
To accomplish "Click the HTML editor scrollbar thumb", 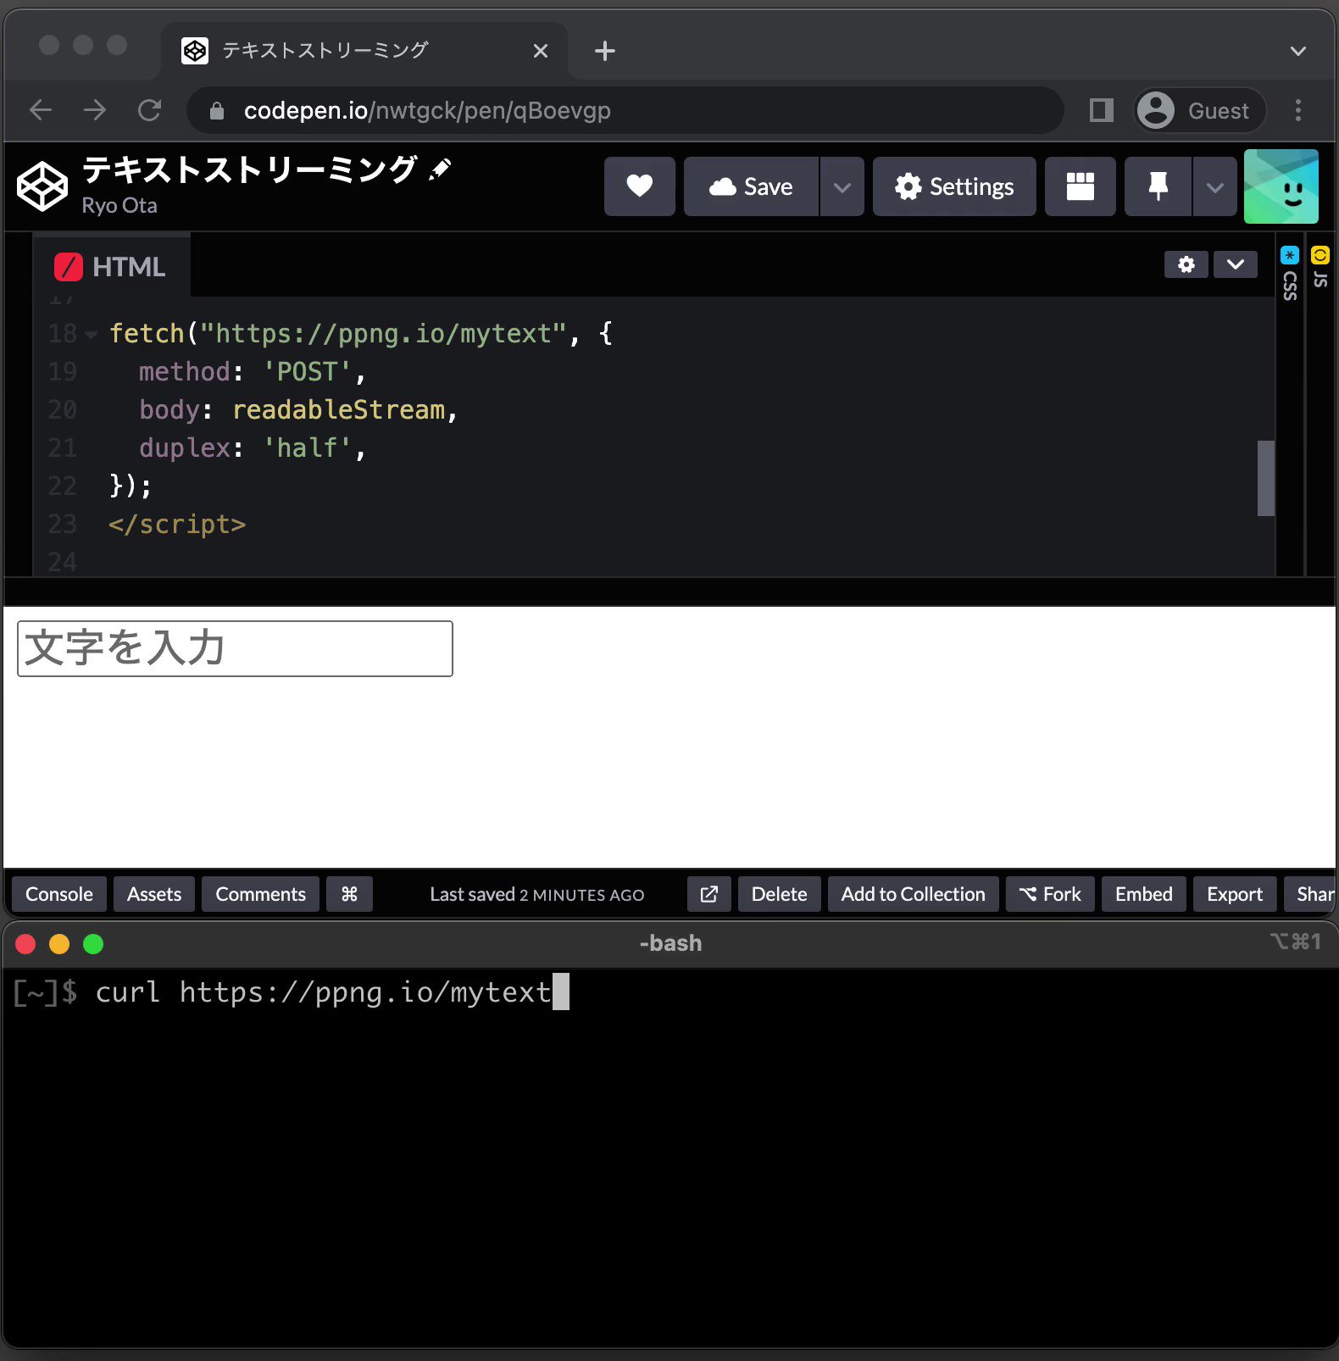I will click(1266, 478).
